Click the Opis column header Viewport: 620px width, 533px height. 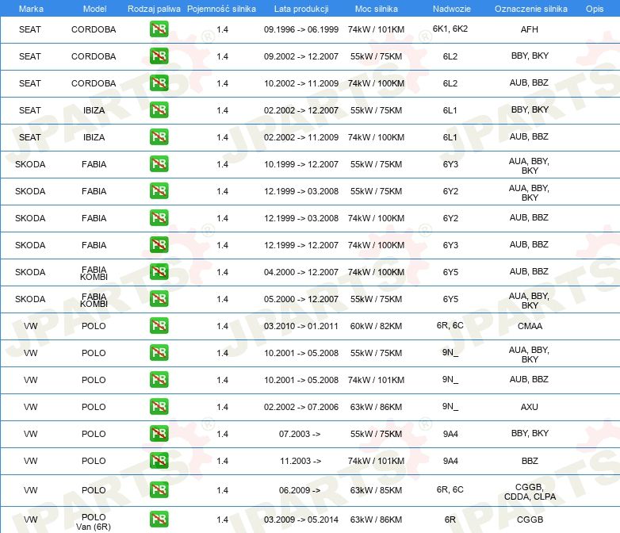595,9
